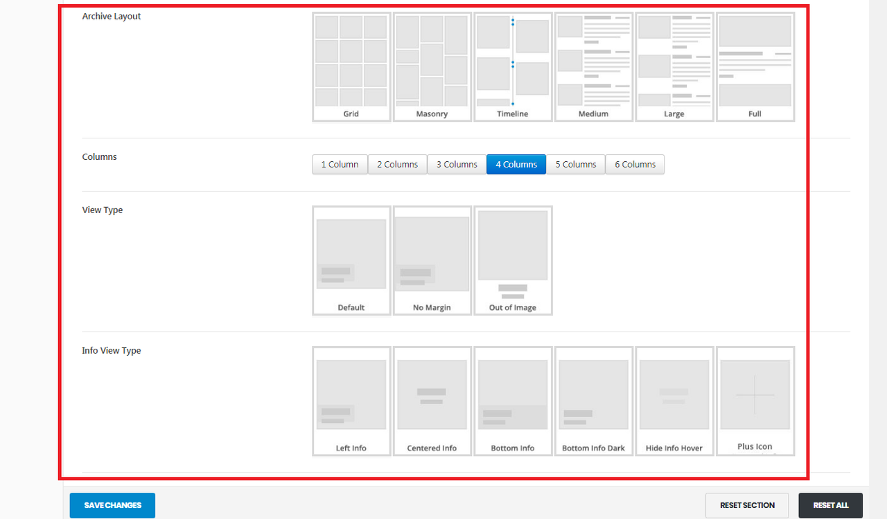Pick the Left Info view type

[351, 401]
